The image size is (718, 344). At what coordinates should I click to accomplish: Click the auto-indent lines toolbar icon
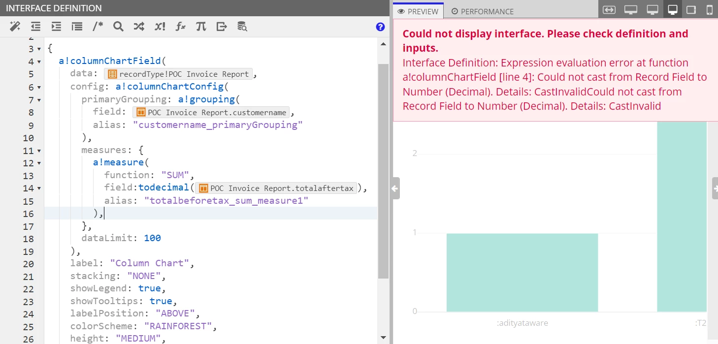click(x=77, y=27)
